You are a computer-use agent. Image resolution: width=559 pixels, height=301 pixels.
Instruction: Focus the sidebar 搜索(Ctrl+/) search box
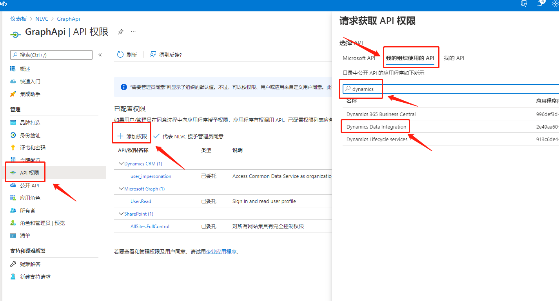pyautogui.click(x=51, y=55)
